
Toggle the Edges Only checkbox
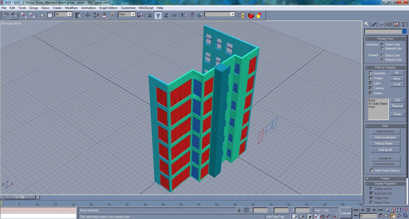pyautogui.click(x=371, y=198)
